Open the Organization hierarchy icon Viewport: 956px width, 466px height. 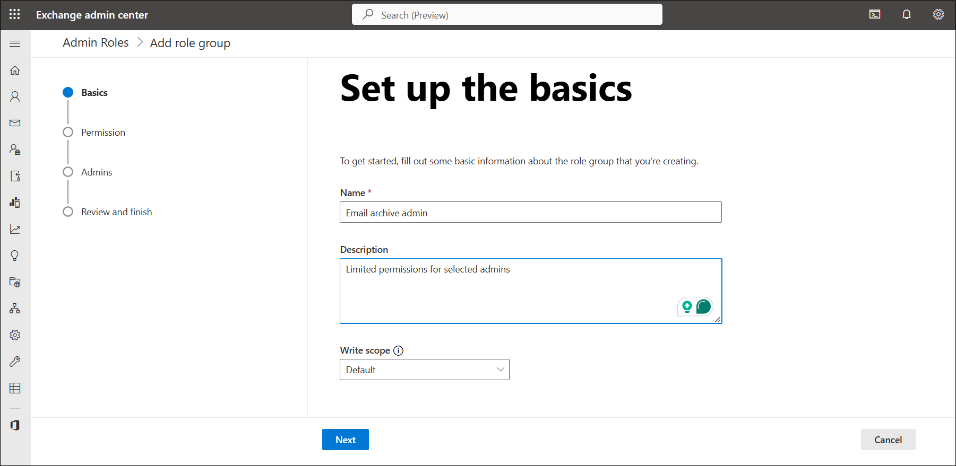(x=15, y=309)
